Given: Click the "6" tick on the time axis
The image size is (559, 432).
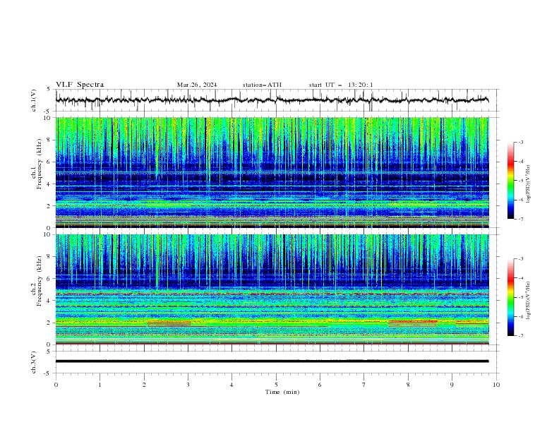Looking at the screenshot, I should pos(320,385).
